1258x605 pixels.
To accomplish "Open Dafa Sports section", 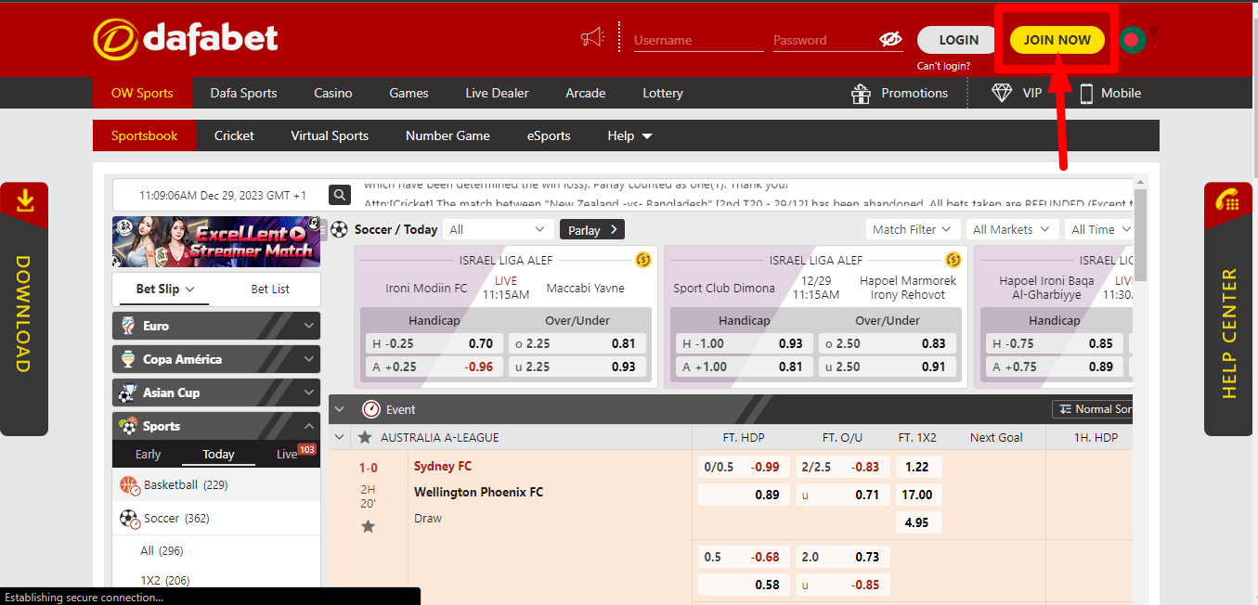I will 243,93.
